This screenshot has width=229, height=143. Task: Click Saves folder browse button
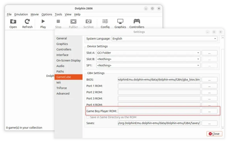209,123
